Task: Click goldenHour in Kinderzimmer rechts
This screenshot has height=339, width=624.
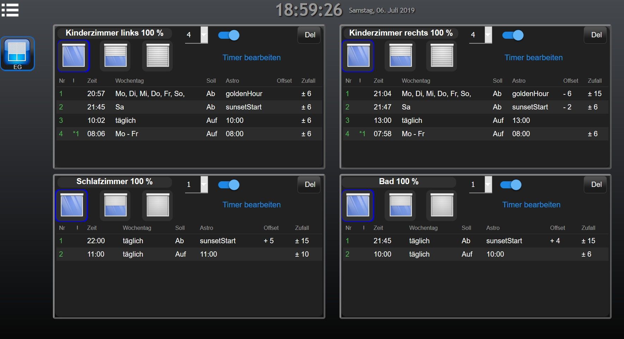Action: [x=531, y=94]
